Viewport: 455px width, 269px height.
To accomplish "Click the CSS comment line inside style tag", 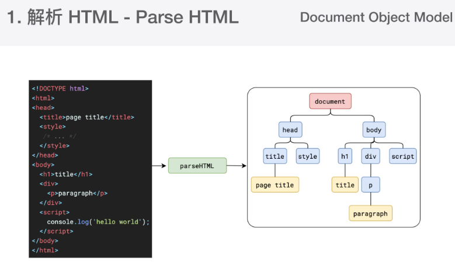I will tap(60, 136).
